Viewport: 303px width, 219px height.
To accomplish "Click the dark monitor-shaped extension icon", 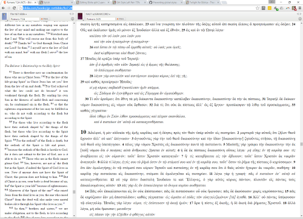I will (x=264, y=8).
